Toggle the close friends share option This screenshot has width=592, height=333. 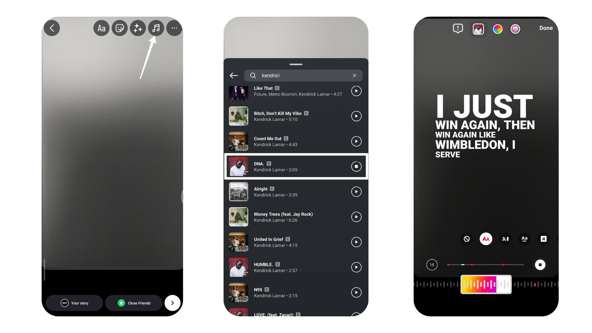coord(134,303)
